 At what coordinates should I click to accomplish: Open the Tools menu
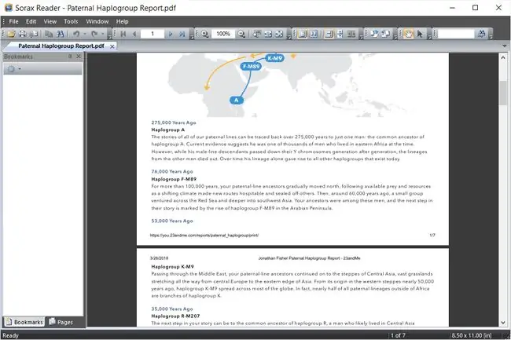click(x=71, y=21)
